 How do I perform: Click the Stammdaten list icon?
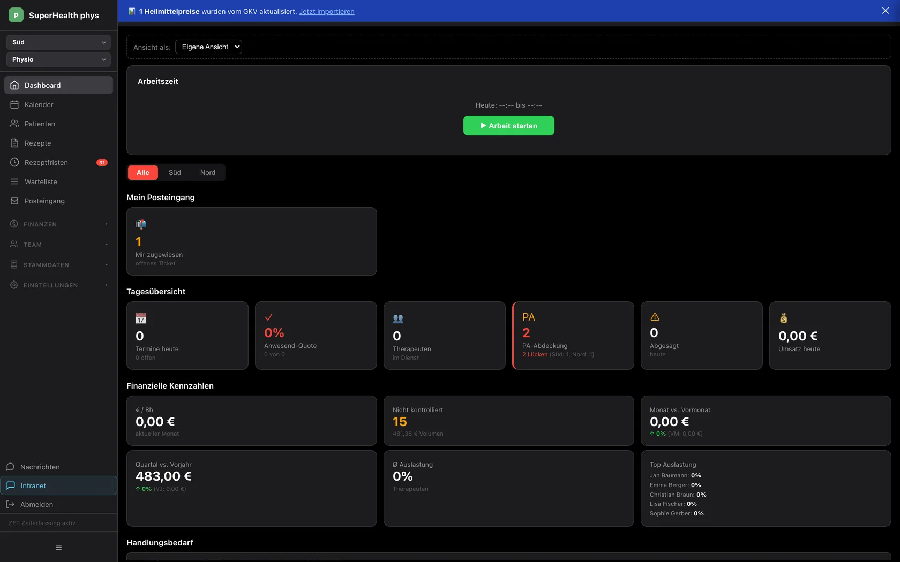(x=14, y=264)
